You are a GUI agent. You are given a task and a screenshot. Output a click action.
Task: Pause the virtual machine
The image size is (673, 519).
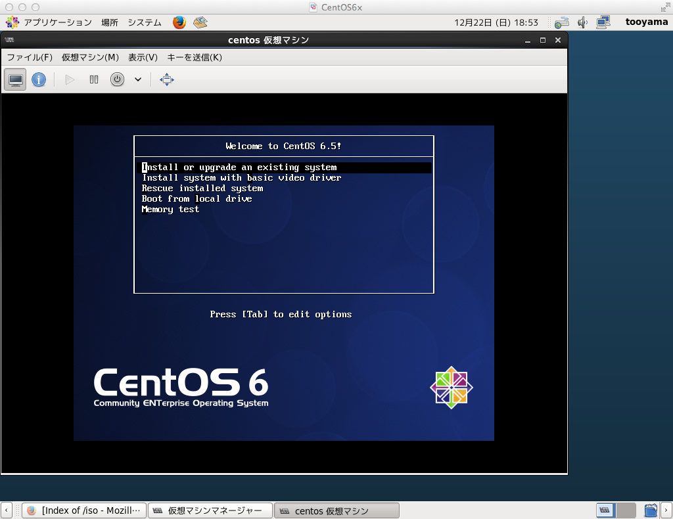[x=93, y=79]
